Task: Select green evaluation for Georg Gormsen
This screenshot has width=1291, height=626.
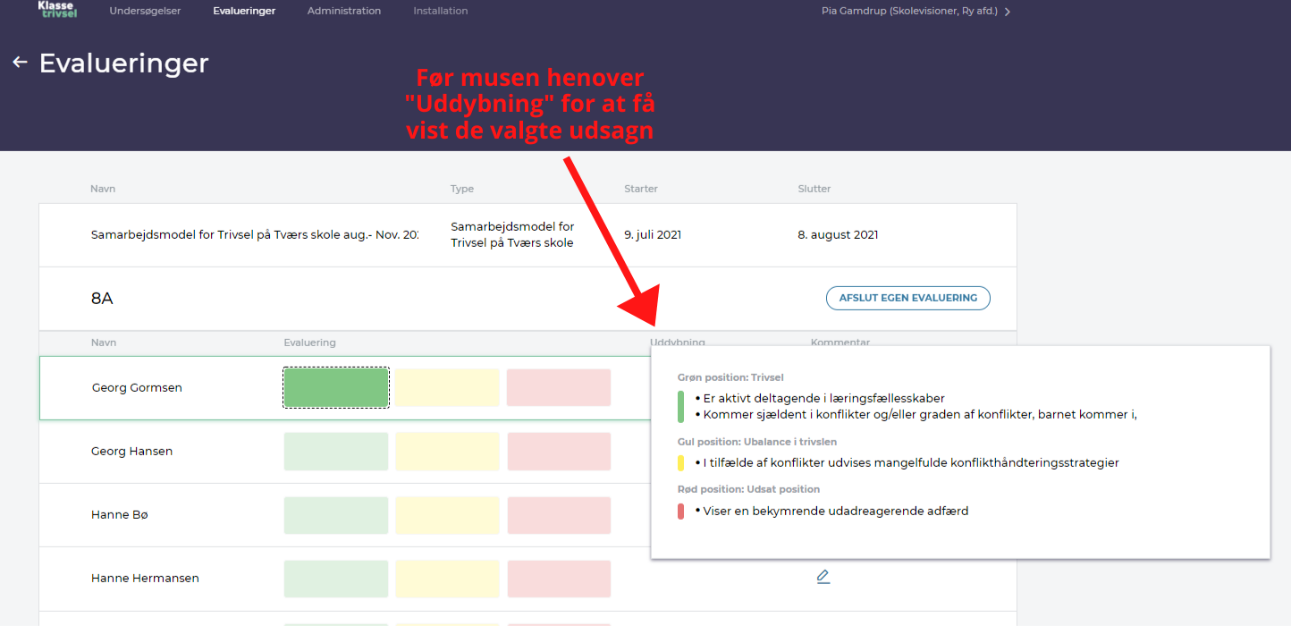Action: click(336, 387)
